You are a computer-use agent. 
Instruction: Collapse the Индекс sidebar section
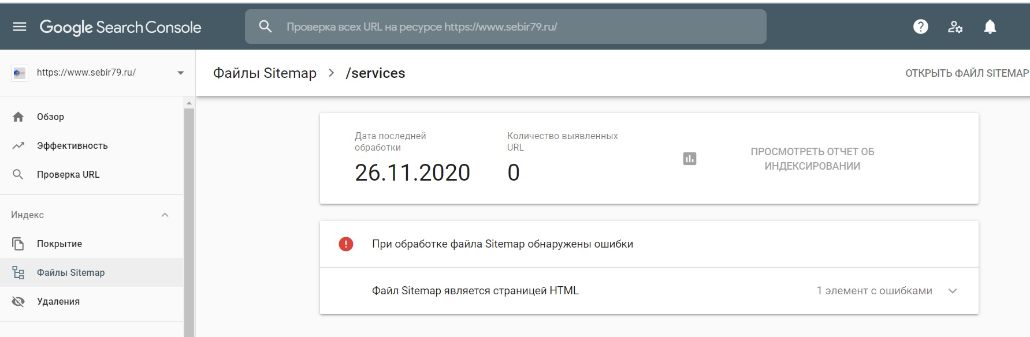point(165,215)
